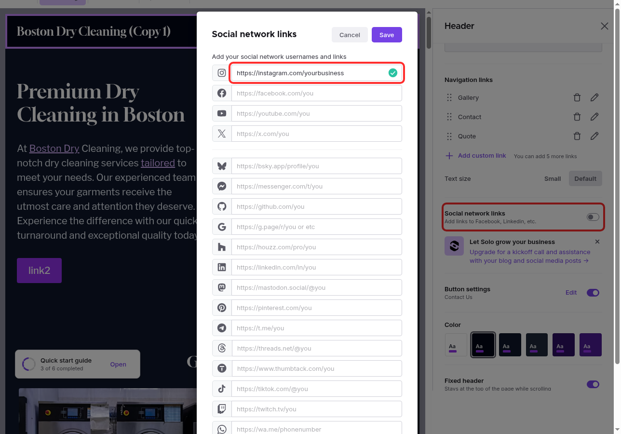Delete the Quote navigation link
Viewport: 621px width, 434px height.
coord(577,136)
